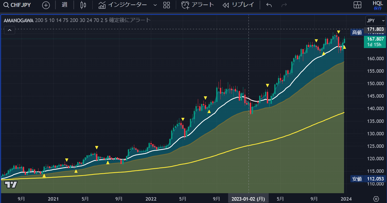This screenshot has height=203, width=387.
Task: Open the HQL saved layout menu
Action: [378, 5]
